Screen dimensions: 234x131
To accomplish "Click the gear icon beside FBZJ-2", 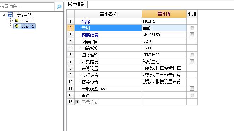I will click(17, 26).
